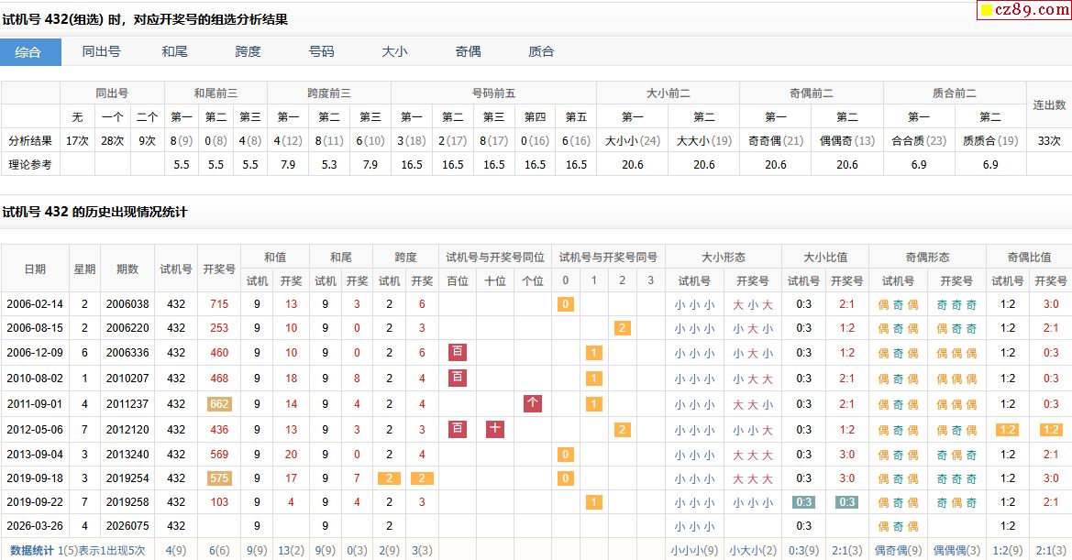The height and width of the screenshot is (560, 1072).
Task: Click the draw number 715
Action: (x=219, y=304)
